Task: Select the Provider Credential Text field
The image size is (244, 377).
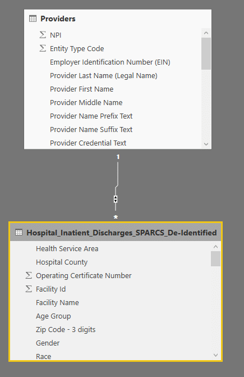Action: (x=88, y=143)
